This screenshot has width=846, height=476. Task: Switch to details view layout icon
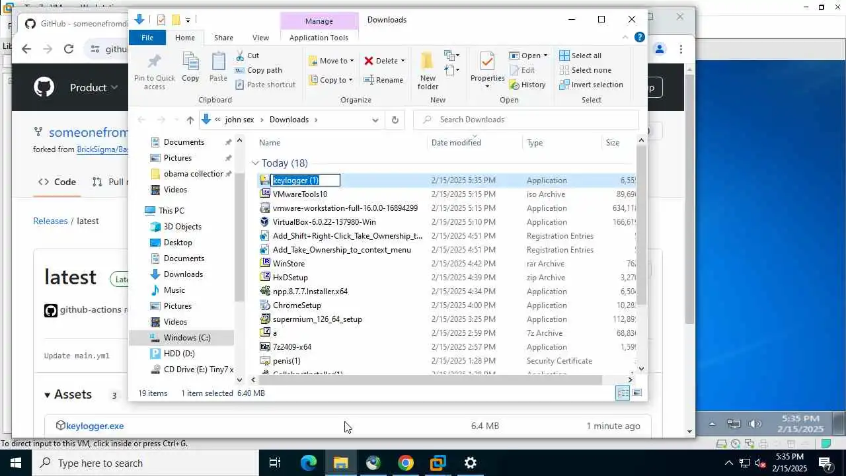[623, 393]
